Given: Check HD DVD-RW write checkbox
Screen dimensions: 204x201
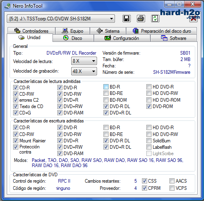Looking at the screenshot, I should click(x=149, y=134).
